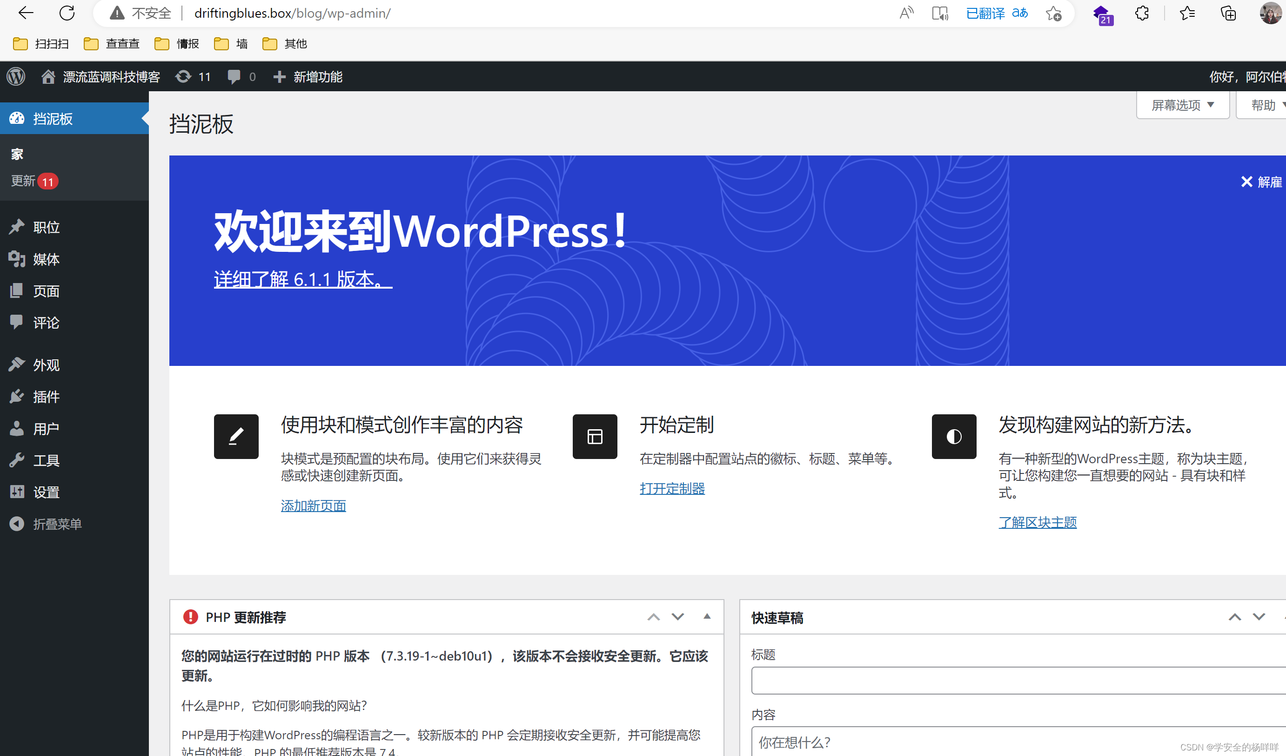Viewport: 1286px width, 756px height.
Task: Open 你好 user greeting in admin bar
Action: [1247, 76]
